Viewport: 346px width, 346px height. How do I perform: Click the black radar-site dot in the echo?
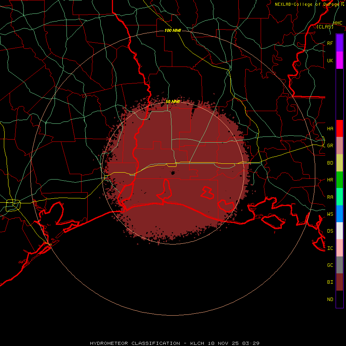pyautogui.click(x=173, y=173)
